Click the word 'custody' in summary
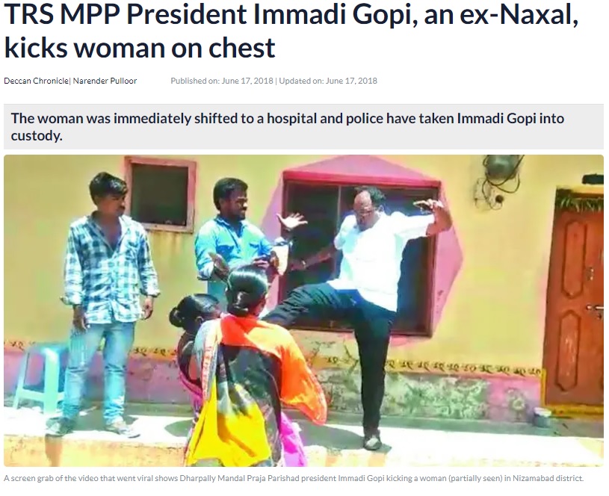This screenshot has height=496, width=609. (x=37, y=135)
